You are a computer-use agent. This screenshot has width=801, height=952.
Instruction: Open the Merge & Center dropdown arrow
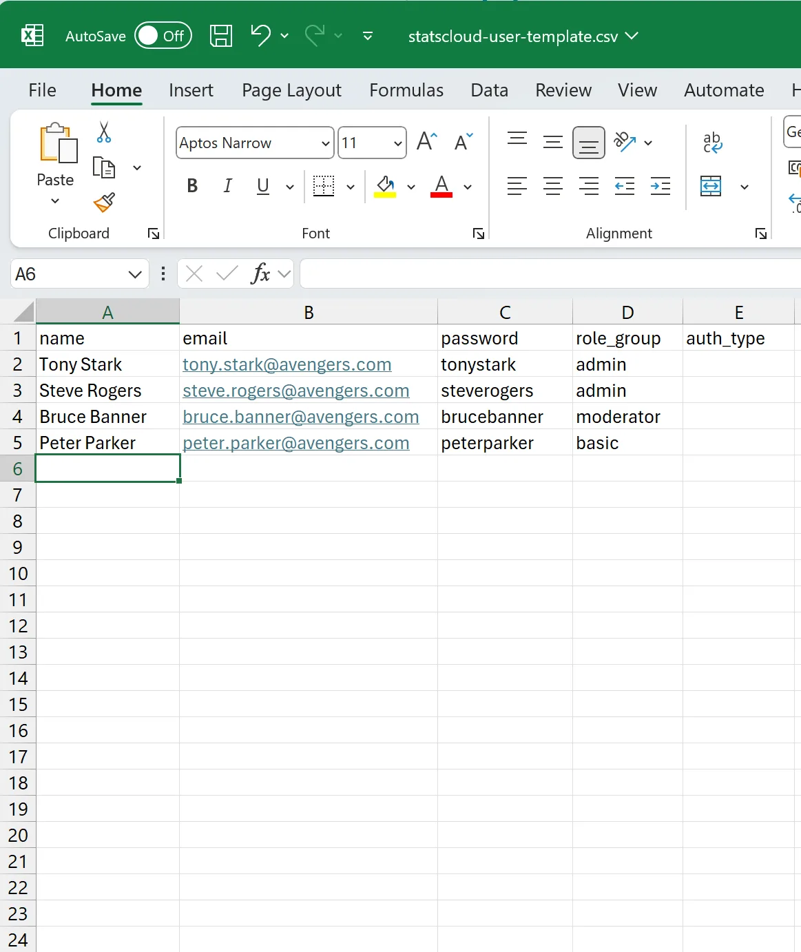coord(745,187)
